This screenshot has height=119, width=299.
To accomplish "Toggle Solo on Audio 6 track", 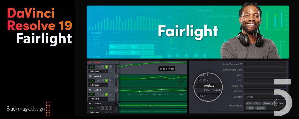I will (106, 108).
